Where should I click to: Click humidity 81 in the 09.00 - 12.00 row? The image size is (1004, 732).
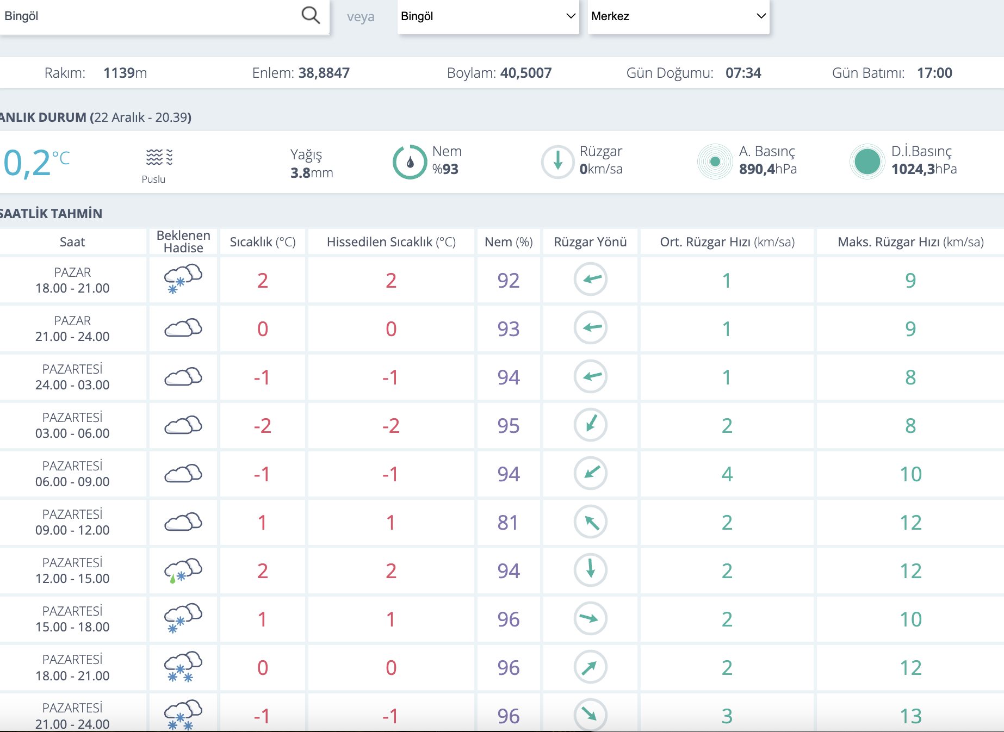[508, 523]
